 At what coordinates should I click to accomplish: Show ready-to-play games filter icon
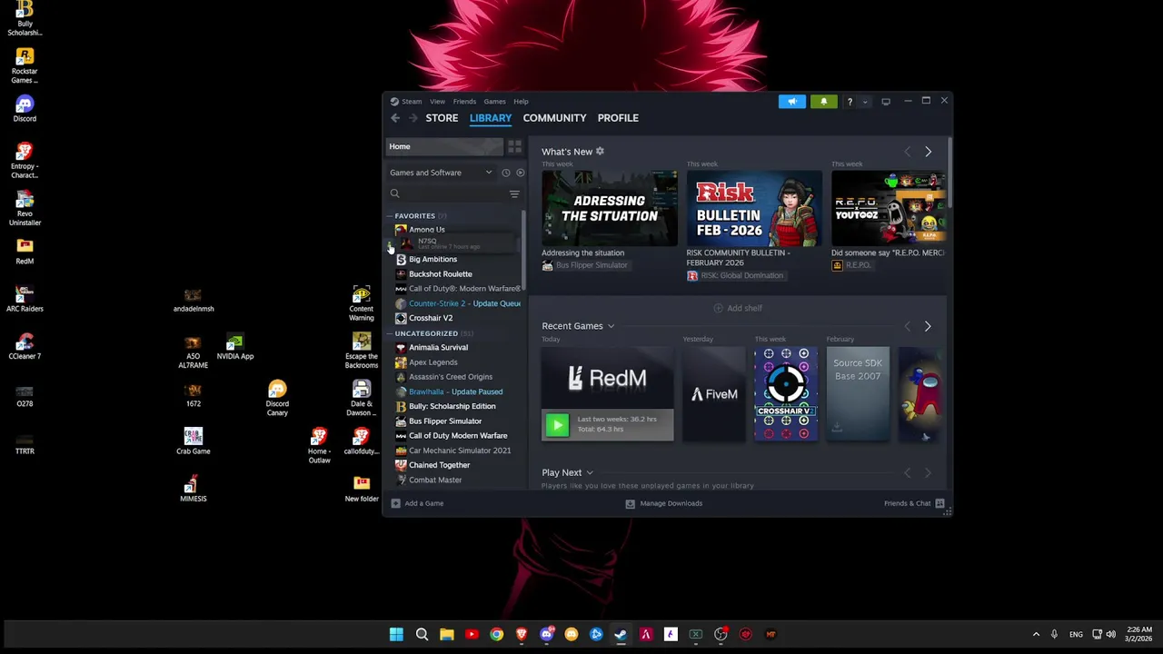520,173
